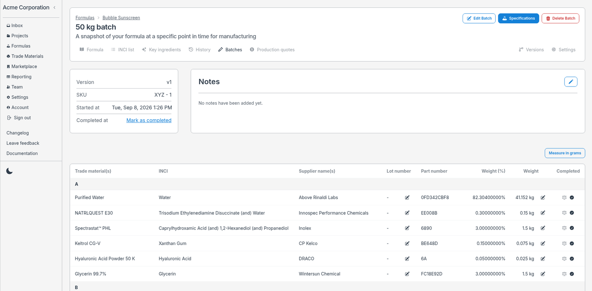Click part number 0FD342CBF8
The width and height of the screenshot is (592, 291).
[x=435, y=197]
